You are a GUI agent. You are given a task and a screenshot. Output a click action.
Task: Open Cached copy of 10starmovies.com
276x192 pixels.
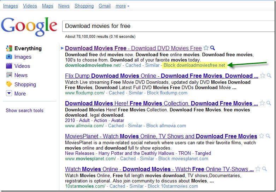(117, 186)
